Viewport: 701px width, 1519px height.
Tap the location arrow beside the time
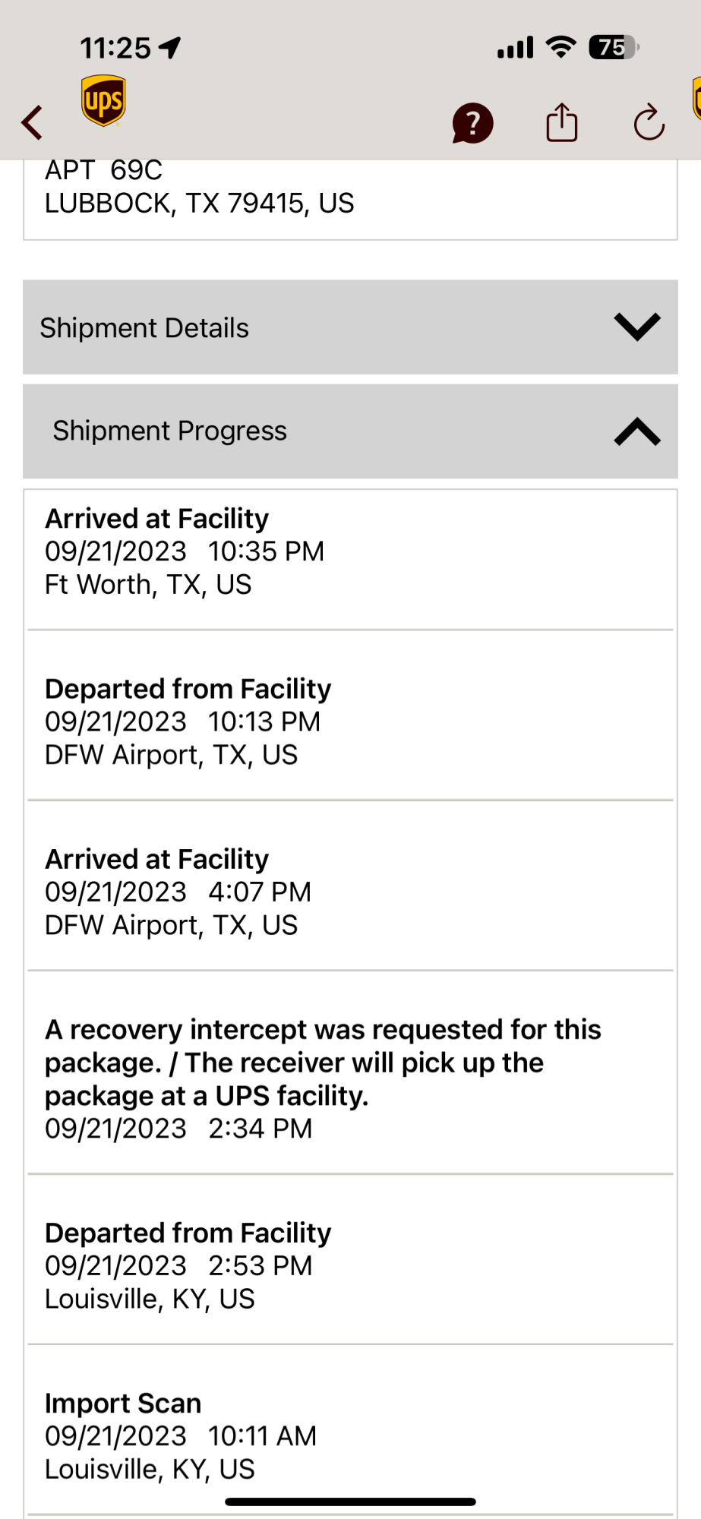tap(170, 48)
